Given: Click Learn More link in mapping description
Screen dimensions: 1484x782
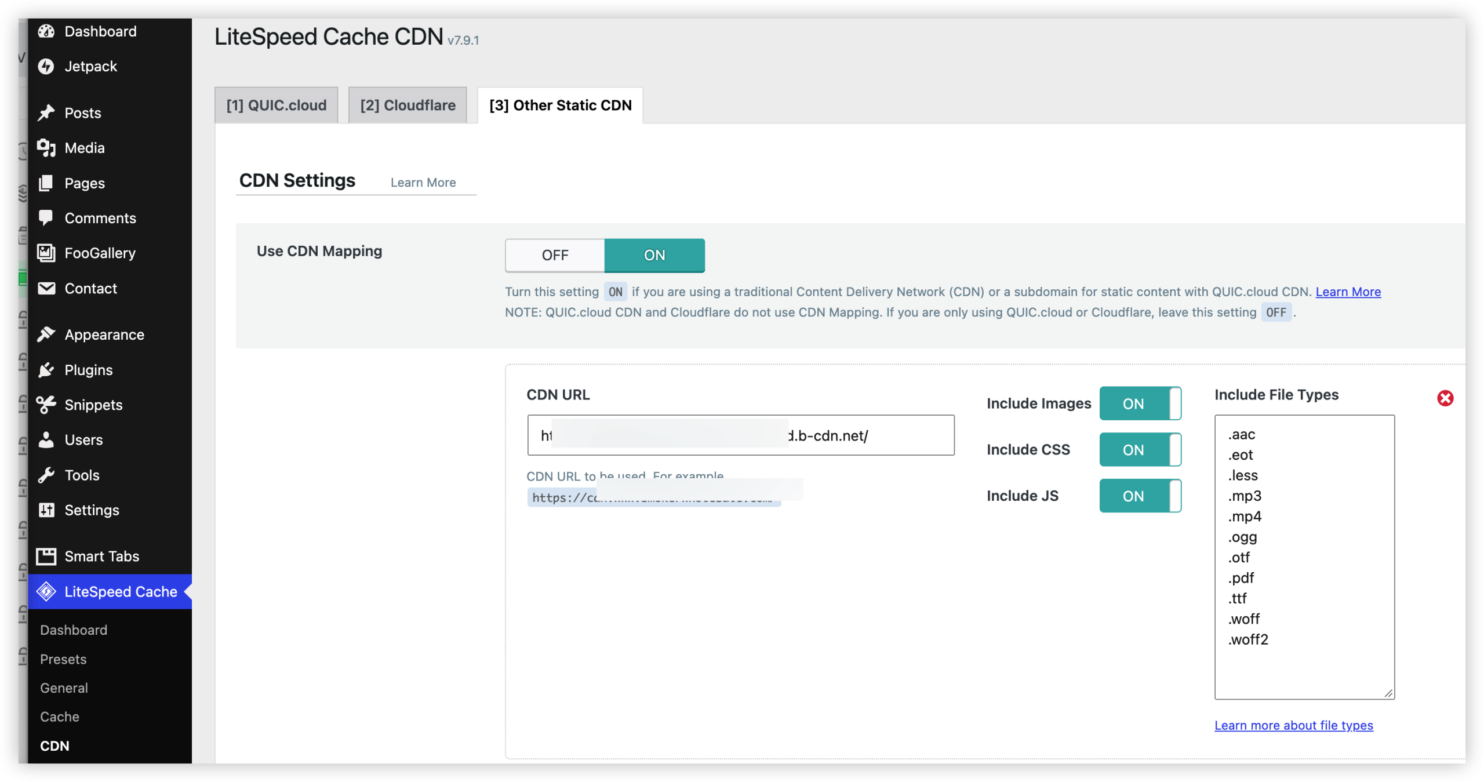Looking at the screenshot, I should click(x=1348, y=292).
